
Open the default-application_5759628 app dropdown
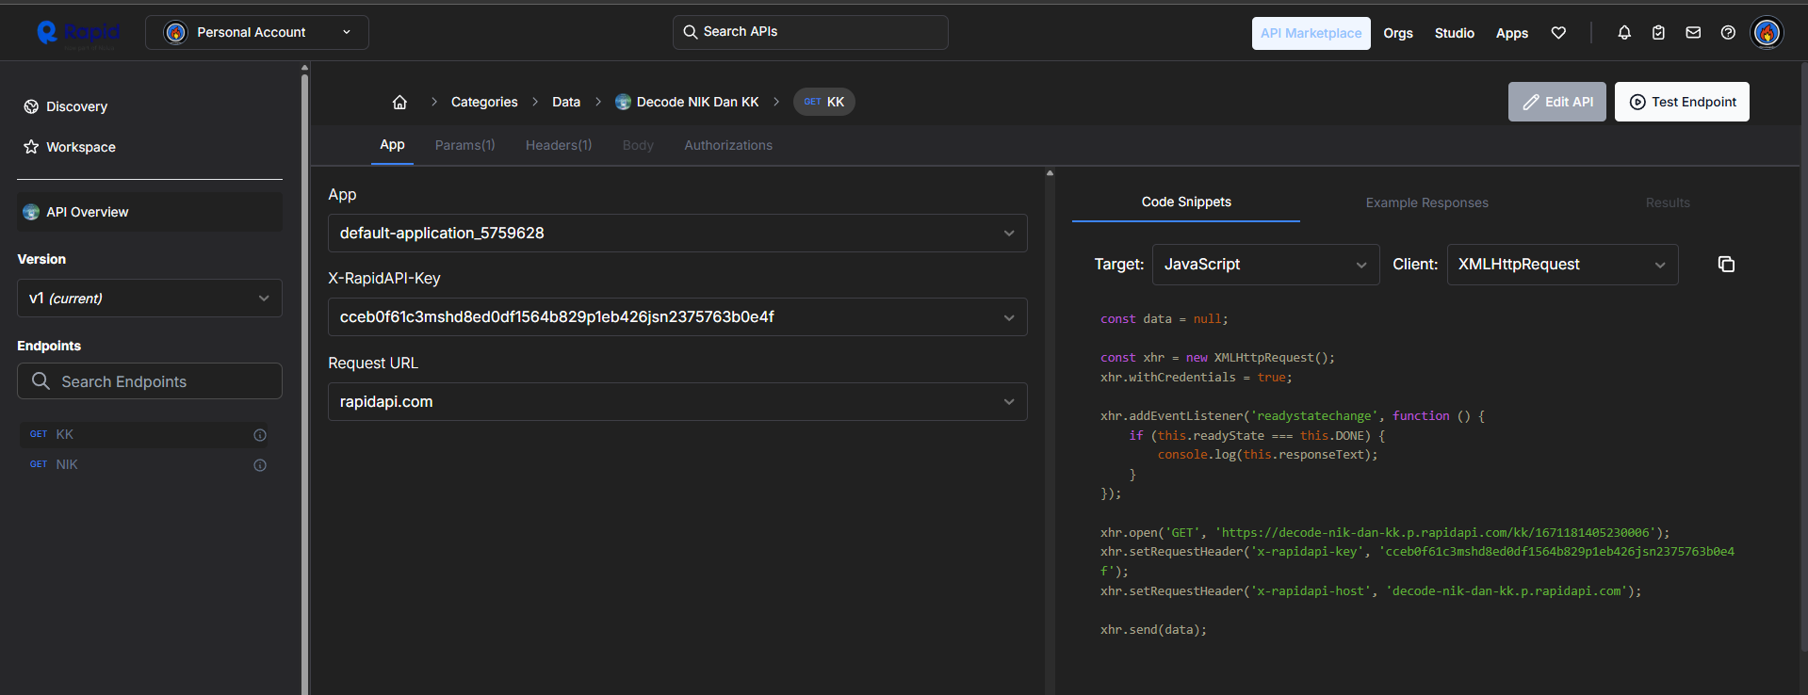tap(677, 233)
